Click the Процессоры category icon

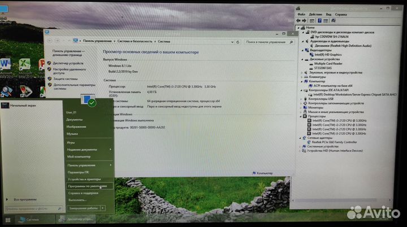click(x=305, y=116)
